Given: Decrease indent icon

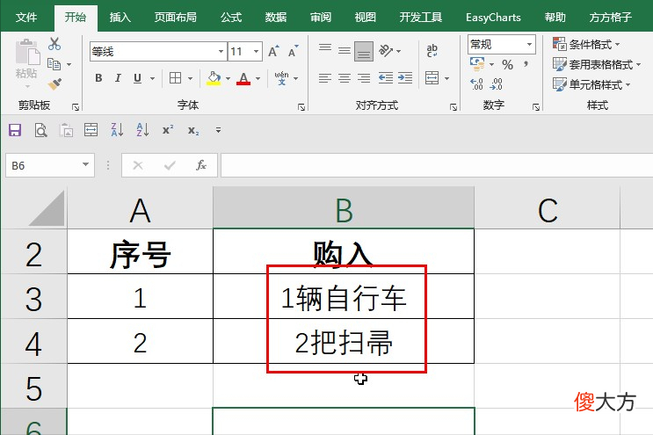Looking at the screenshot, I should click(x=386, y=78).
